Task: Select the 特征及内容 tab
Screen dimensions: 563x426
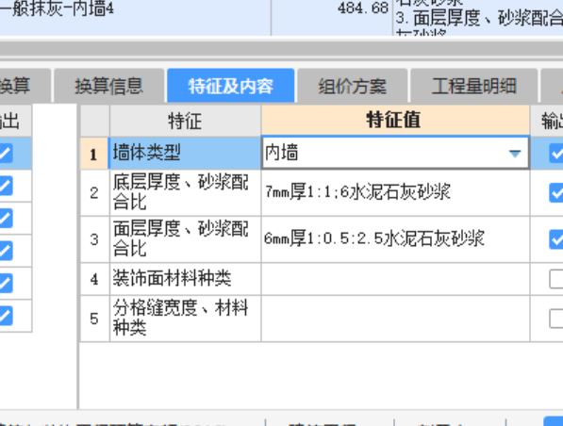Action: point(231,86)
